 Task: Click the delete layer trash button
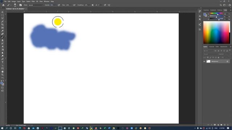(228, 125)
